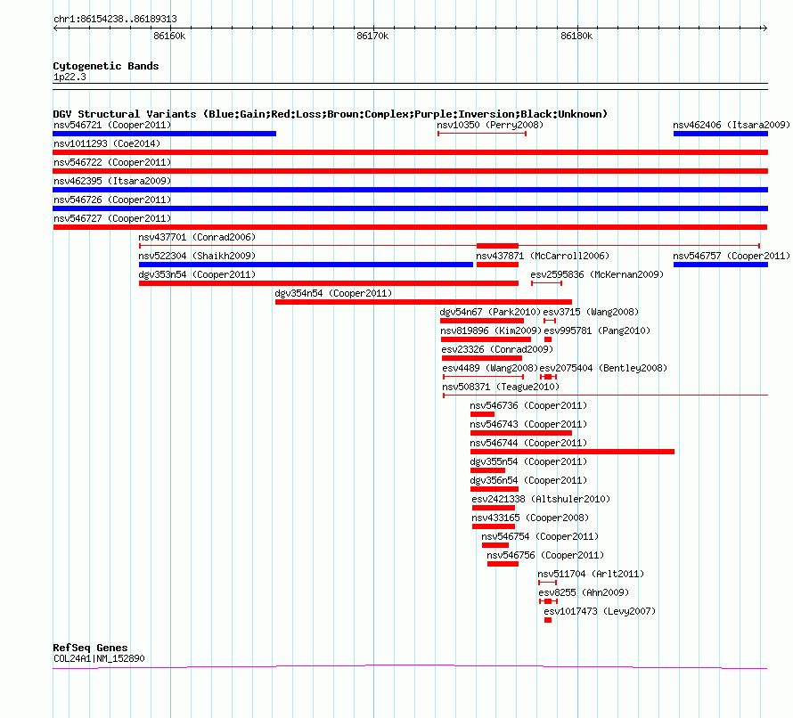Select the esv1017473 (Levy2007) label
The image size is (793, 718).
[600, 611]
